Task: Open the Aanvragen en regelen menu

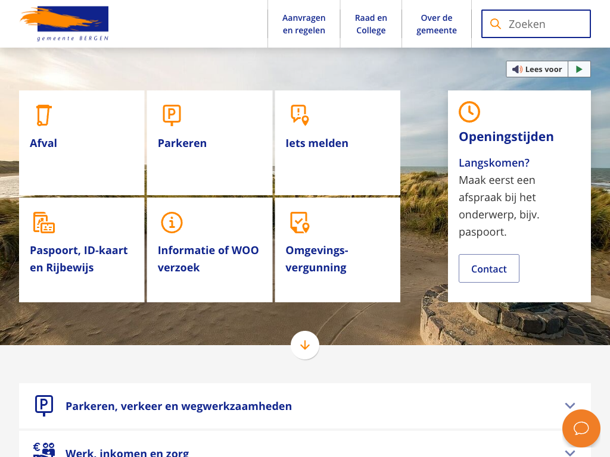Action: pyautogui.click(x=304, y=24)
